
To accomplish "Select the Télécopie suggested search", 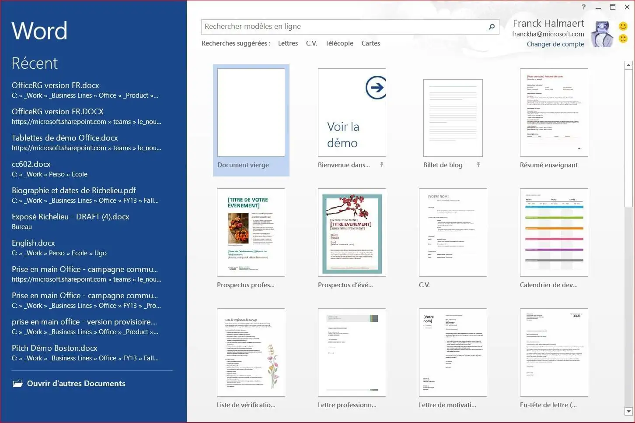I will pos(339,43).
